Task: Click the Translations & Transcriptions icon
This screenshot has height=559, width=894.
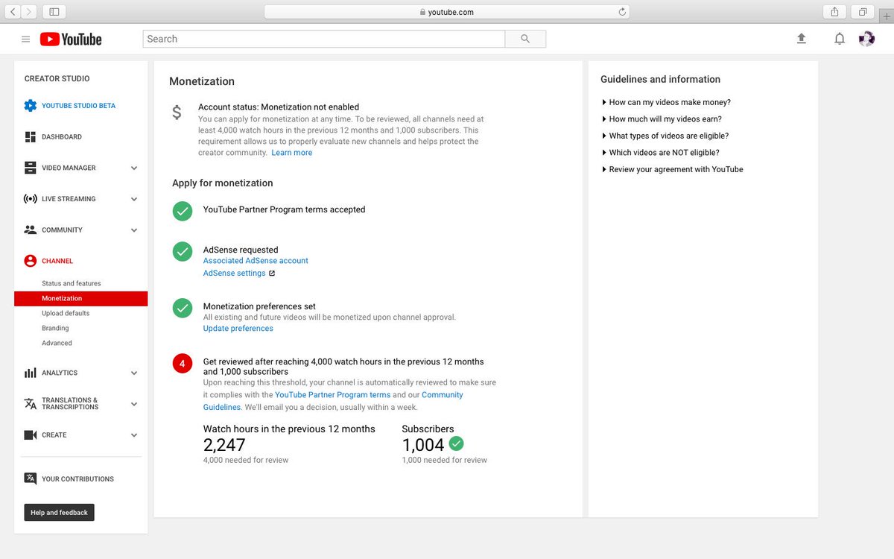Action: coord(30,404)
